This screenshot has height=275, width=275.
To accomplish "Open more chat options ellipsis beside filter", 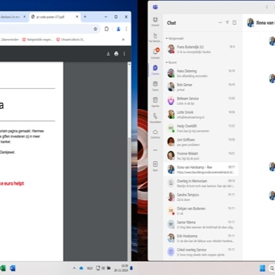I will (221, 23).
